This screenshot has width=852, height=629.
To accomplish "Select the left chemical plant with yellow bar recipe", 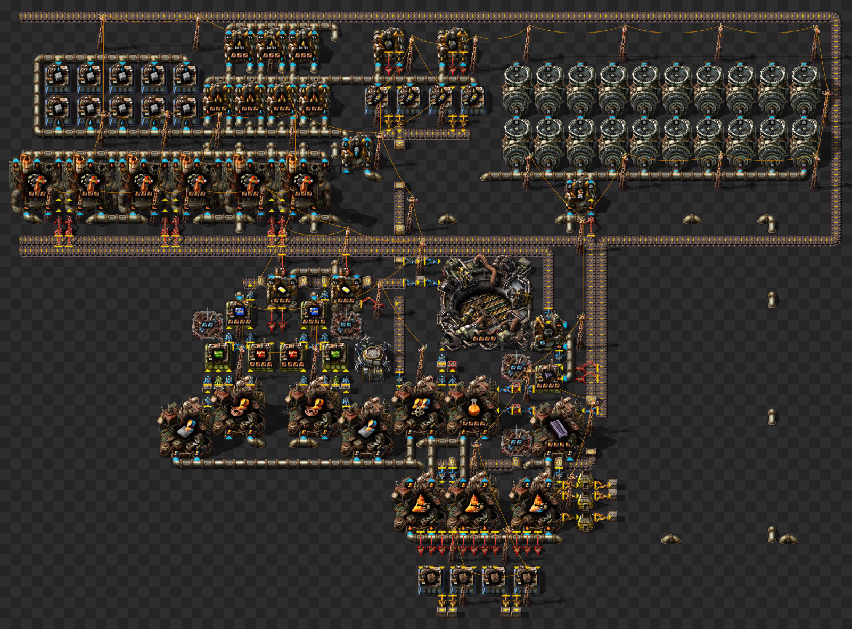I will [282, 291].
